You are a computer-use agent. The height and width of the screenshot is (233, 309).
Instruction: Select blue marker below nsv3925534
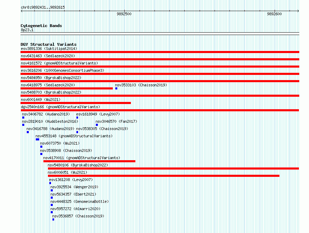click(x=52, y=190)
